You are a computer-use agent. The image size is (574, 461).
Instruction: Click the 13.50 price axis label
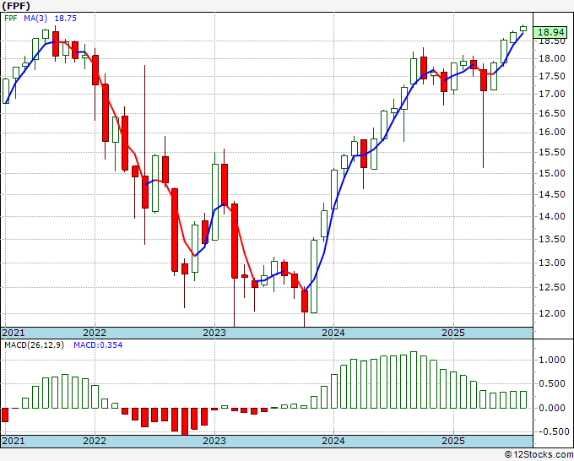coord(552,239)
